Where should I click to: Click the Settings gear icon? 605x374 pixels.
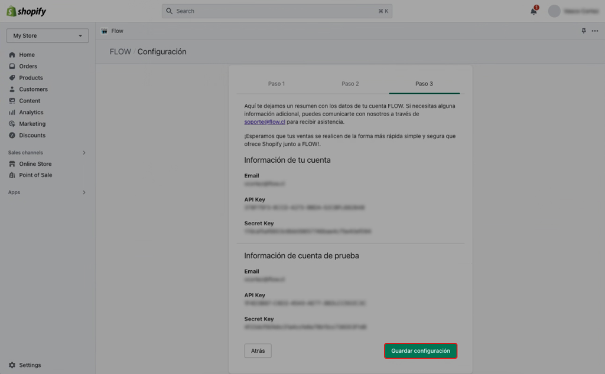click(12, 365)
